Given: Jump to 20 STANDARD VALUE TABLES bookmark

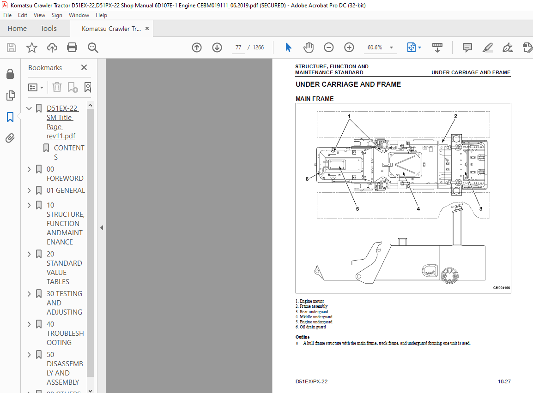Looking at the screenshot, I should pos(64,268).
